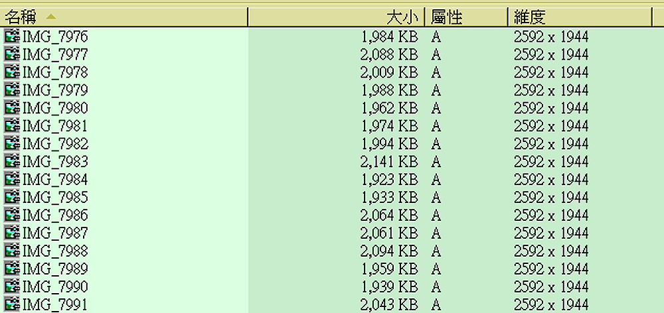Click the file name IMG_7981
This screenshot has width=664, height=313.
coord(55,126)
